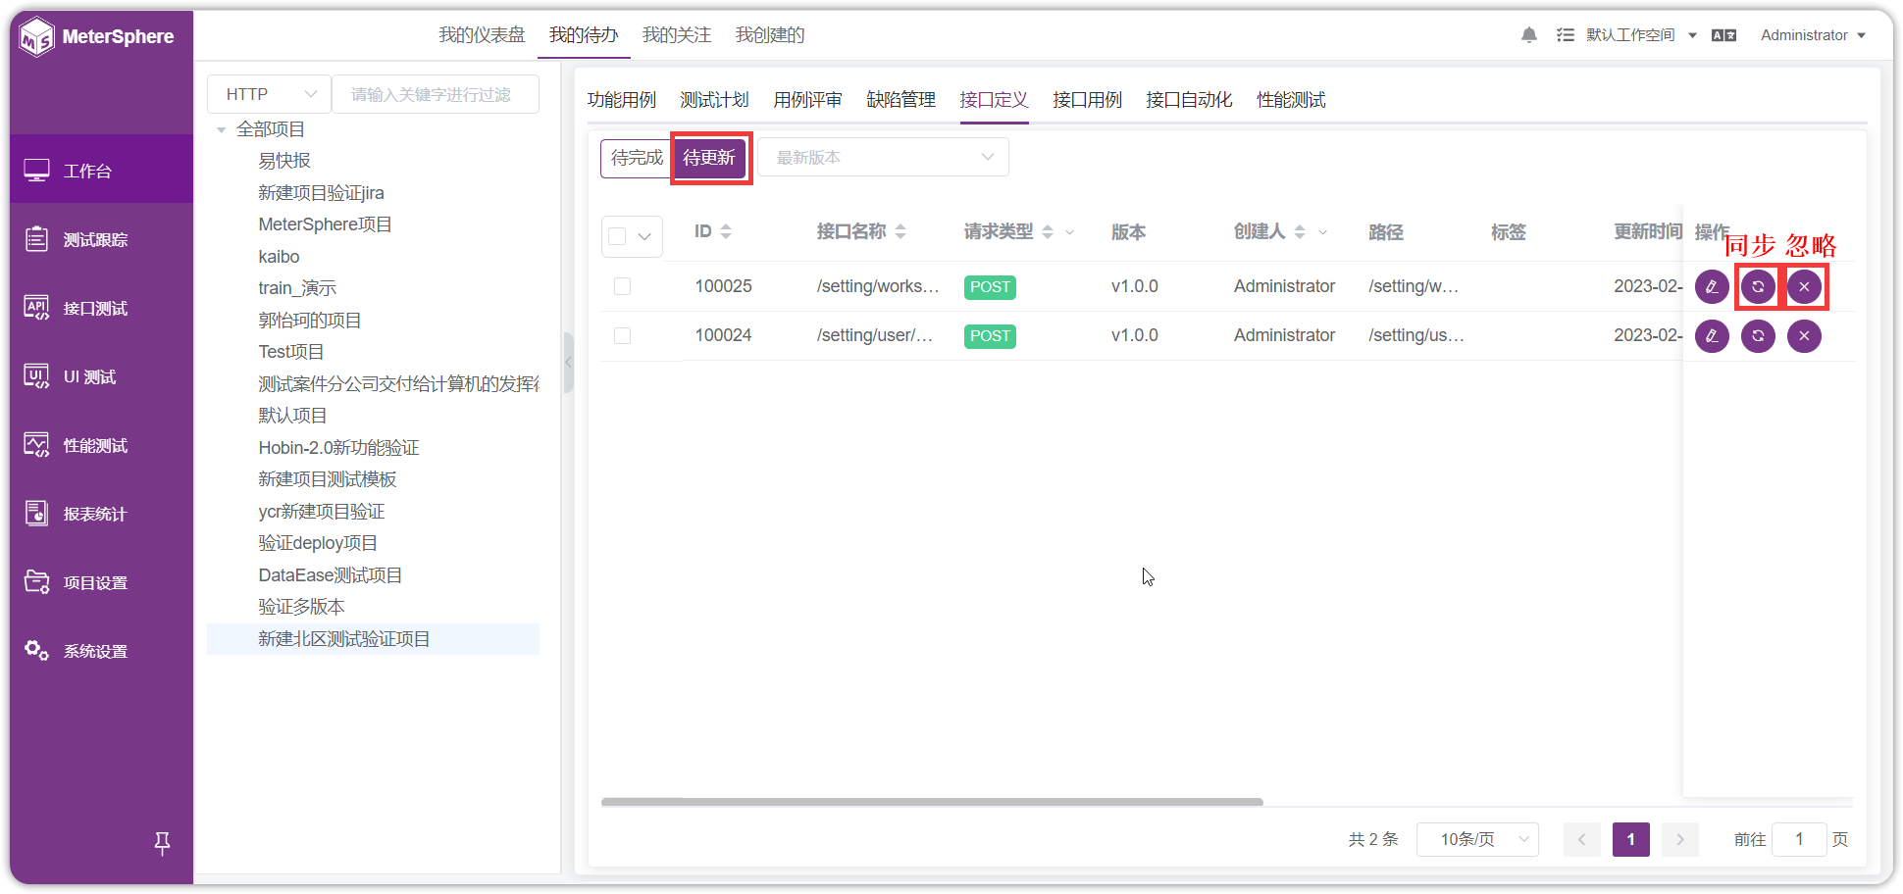Viewport: 1903px width, 894px height.
Task: Ignore the update for ID 100025
Action: click(1804, 287)
